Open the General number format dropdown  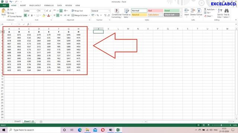109,11
